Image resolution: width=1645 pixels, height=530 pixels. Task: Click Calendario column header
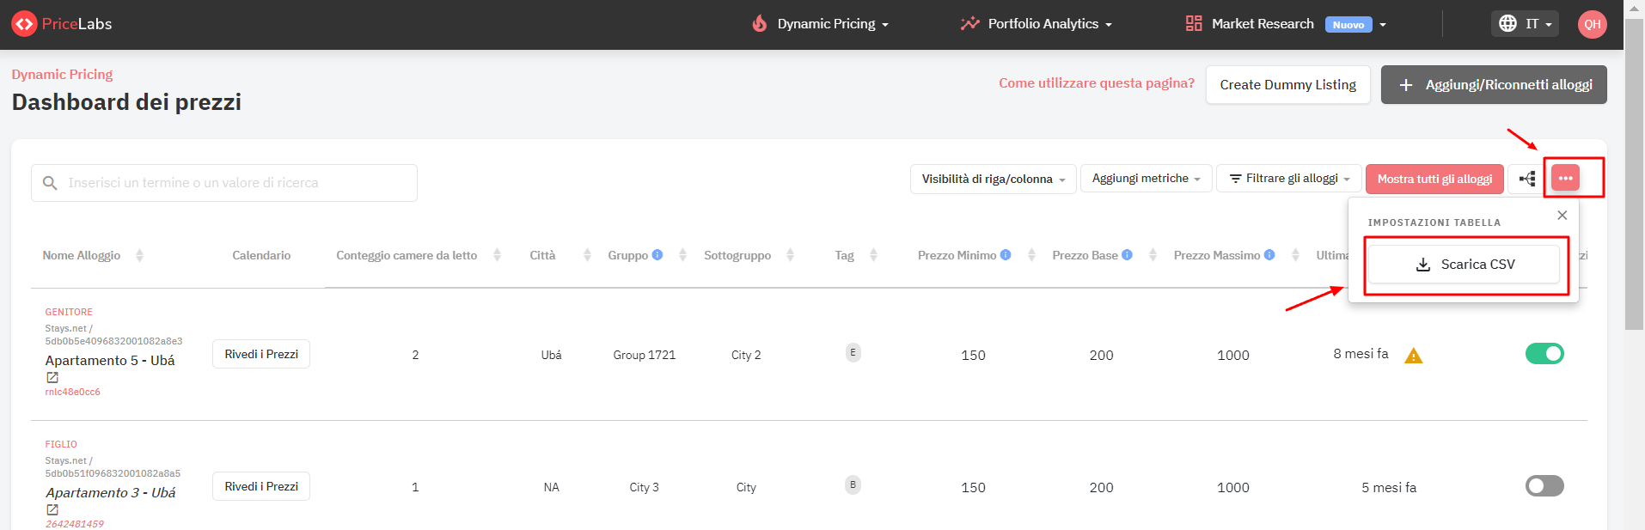[x=261, y=255]
